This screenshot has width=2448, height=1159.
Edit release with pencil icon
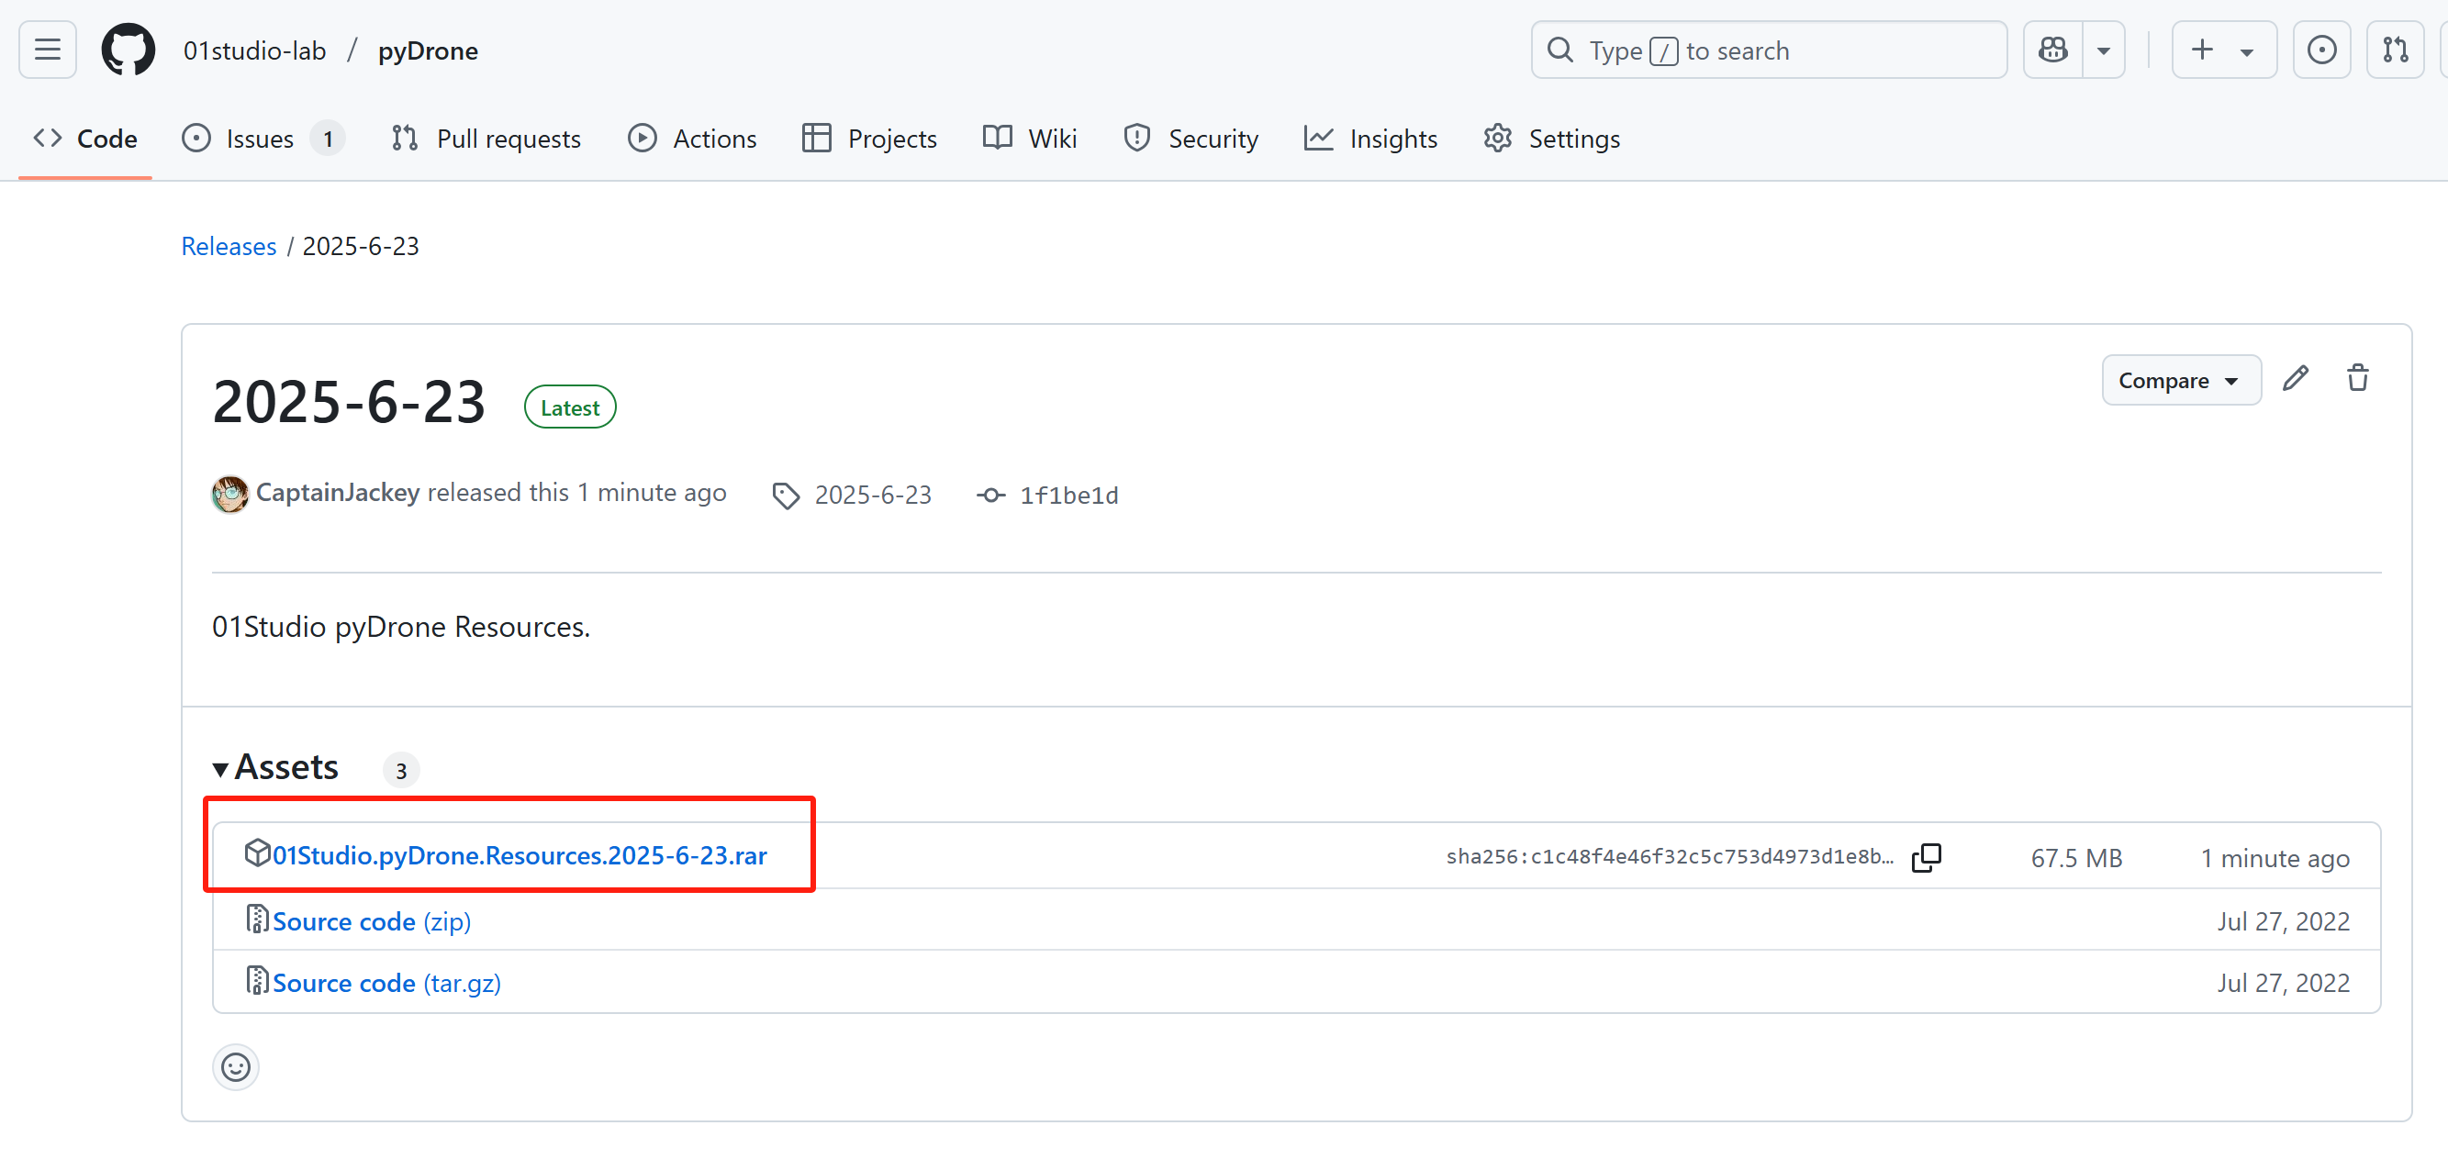tap(2295, 378)
